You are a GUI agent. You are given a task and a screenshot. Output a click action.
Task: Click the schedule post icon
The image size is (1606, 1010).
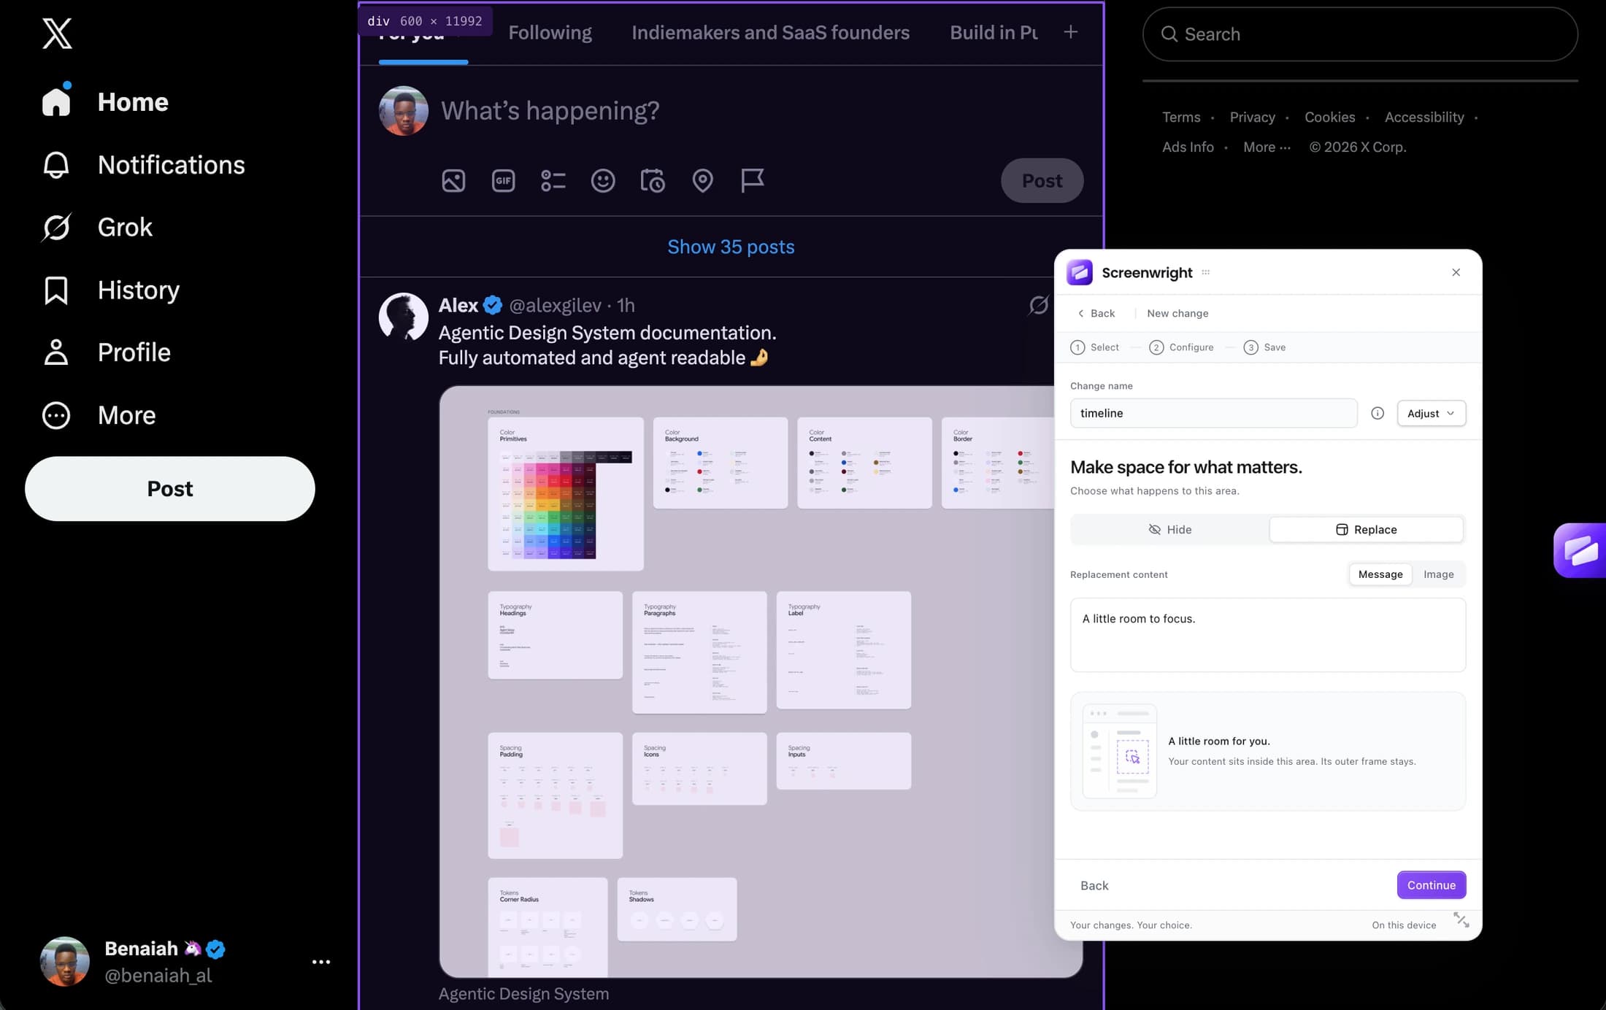tap(653, 180)
